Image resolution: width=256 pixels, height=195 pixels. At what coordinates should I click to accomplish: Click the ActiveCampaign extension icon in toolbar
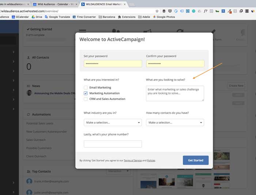coord(223,11)
